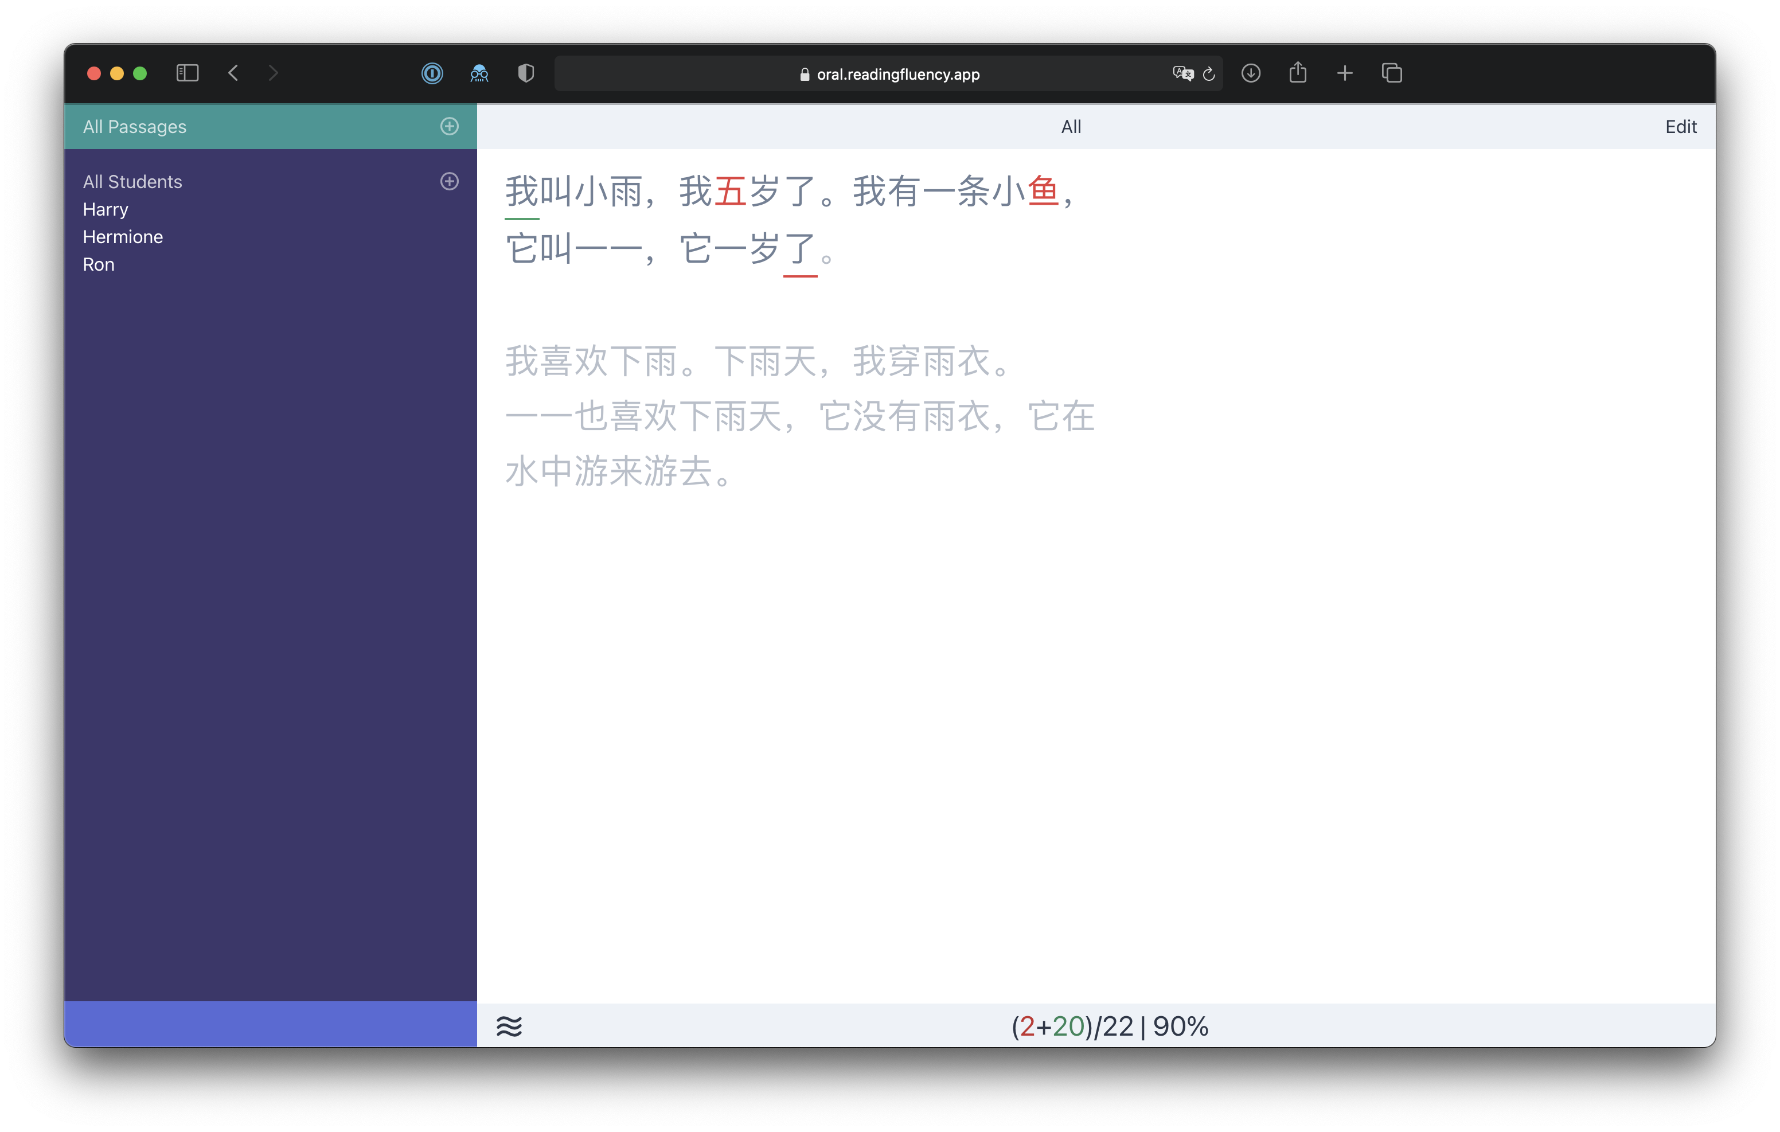This screenshot has height=1132, width=1780.
Task: Go back with the back arrow
Action: (x=233, y=73)
